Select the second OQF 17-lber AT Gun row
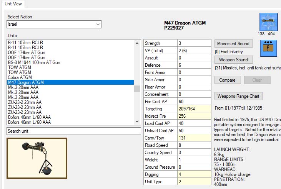 pos(71,58)
